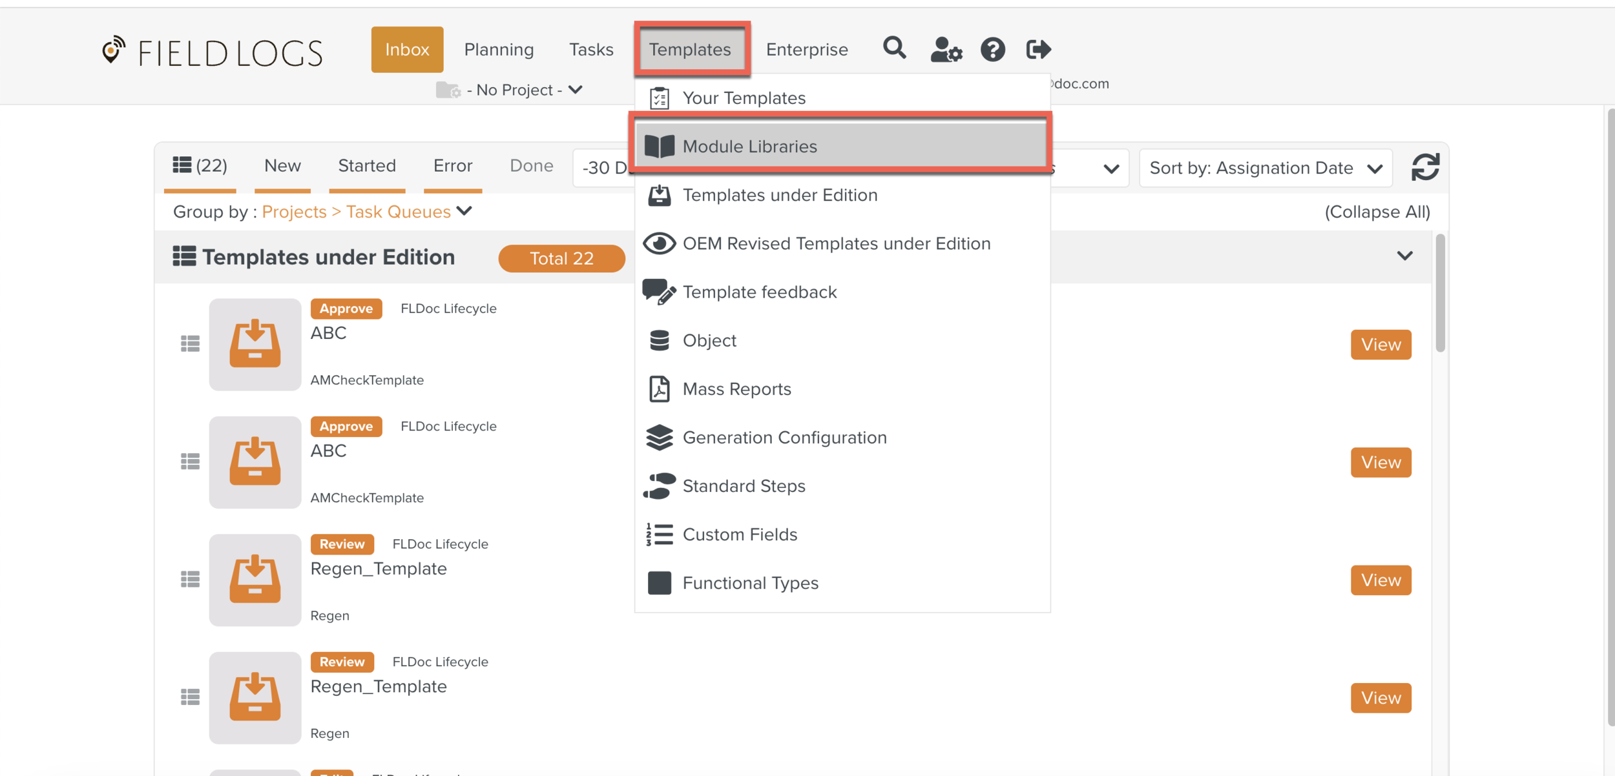Click the Standard Steps footprints icon
This screenshot has width=1615, height=776.
(659, 485)
